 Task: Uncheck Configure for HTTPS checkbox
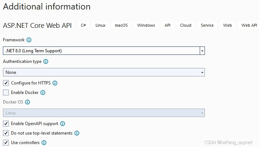click(6, 83)
